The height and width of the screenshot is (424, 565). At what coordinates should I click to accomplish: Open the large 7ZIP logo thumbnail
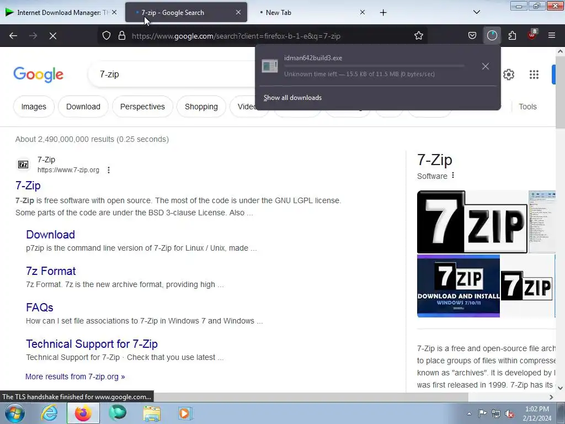pyautogui.click(x=472, y=222)
